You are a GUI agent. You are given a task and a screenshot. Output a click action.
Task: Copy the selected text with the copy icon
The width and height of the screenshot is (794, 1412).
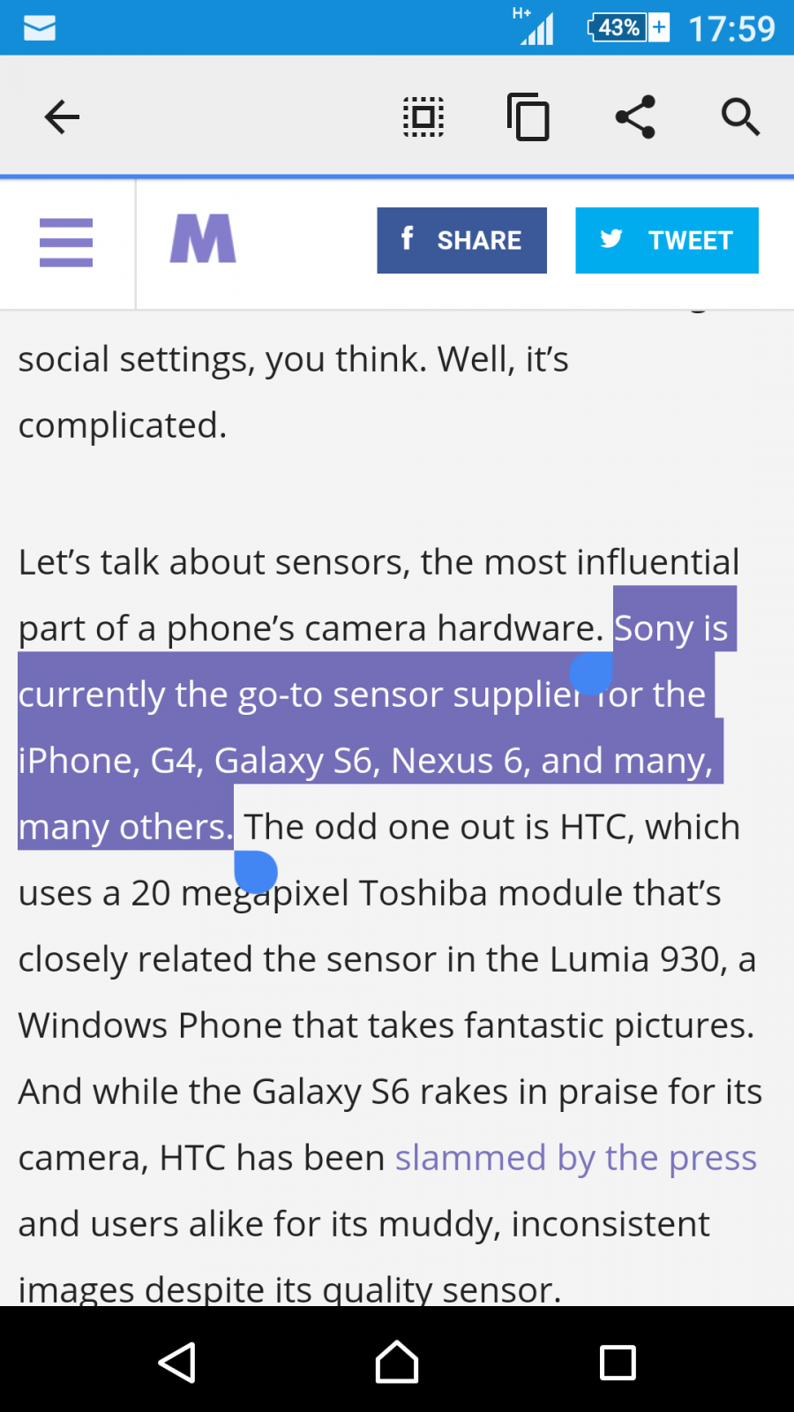[528, 116]
